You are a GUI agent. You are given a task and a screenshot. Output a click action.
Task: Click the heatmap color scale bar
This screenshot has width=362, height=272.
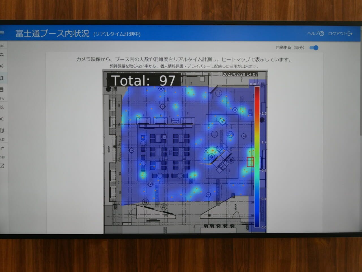[257, 157]
